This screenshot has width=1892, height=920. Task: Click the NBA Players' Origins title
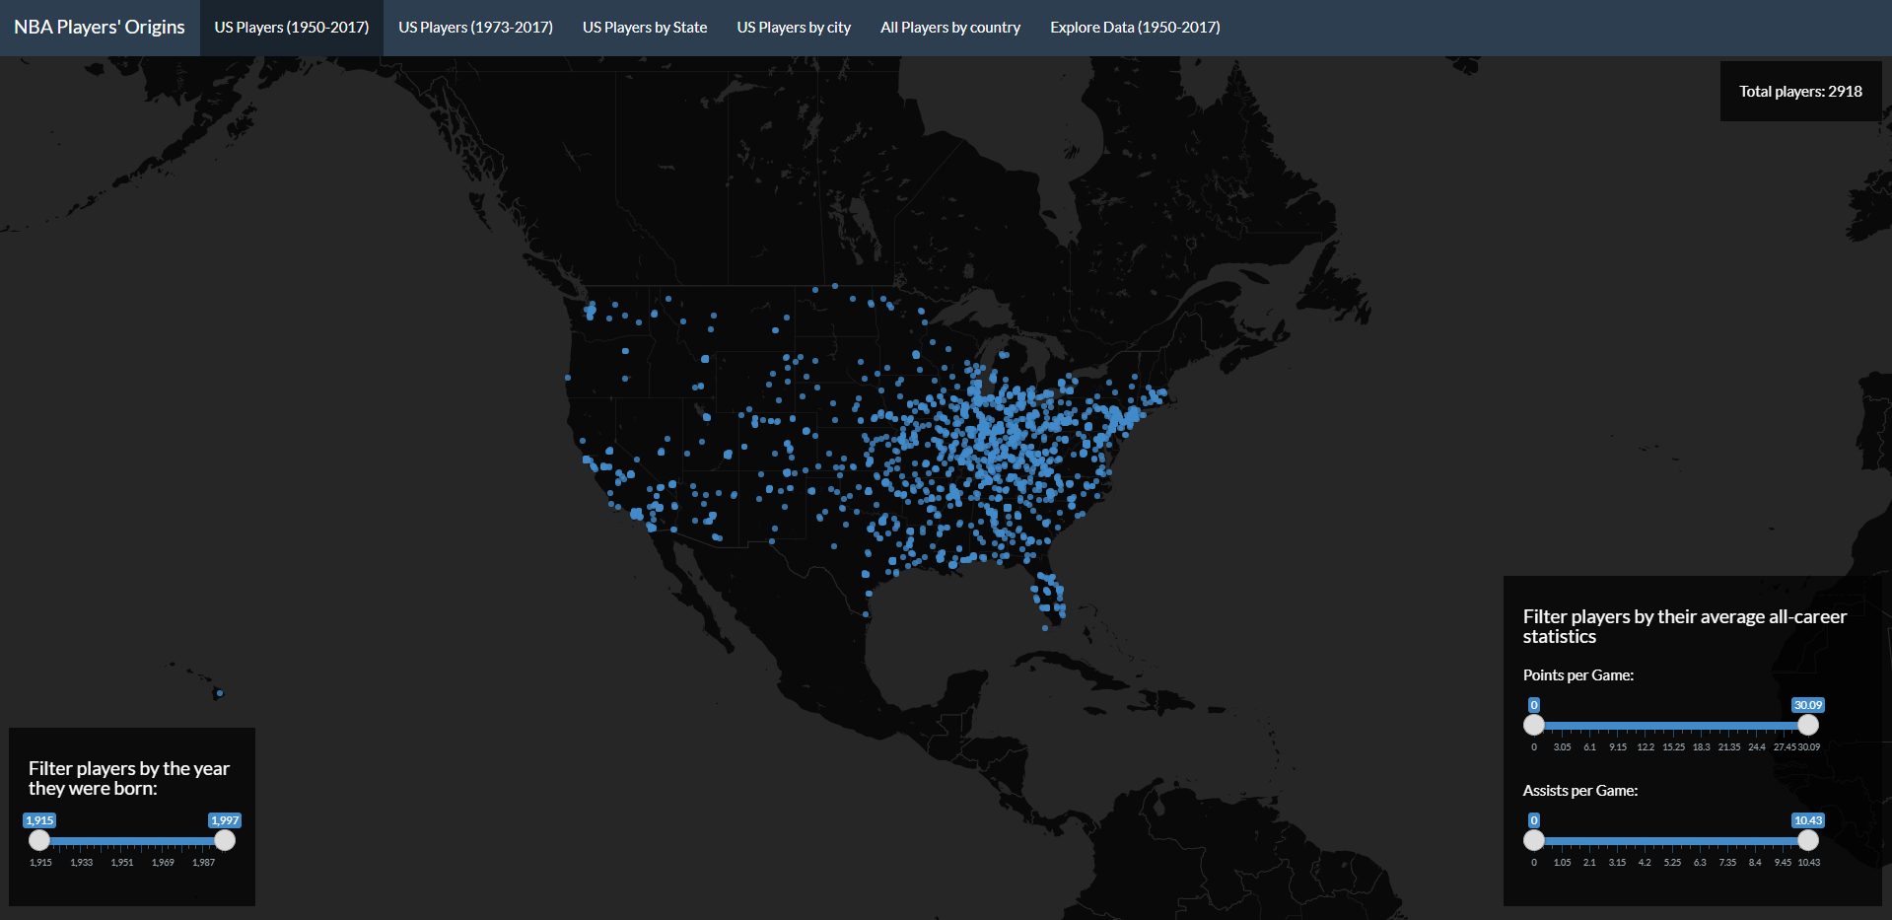pos(100,28)
